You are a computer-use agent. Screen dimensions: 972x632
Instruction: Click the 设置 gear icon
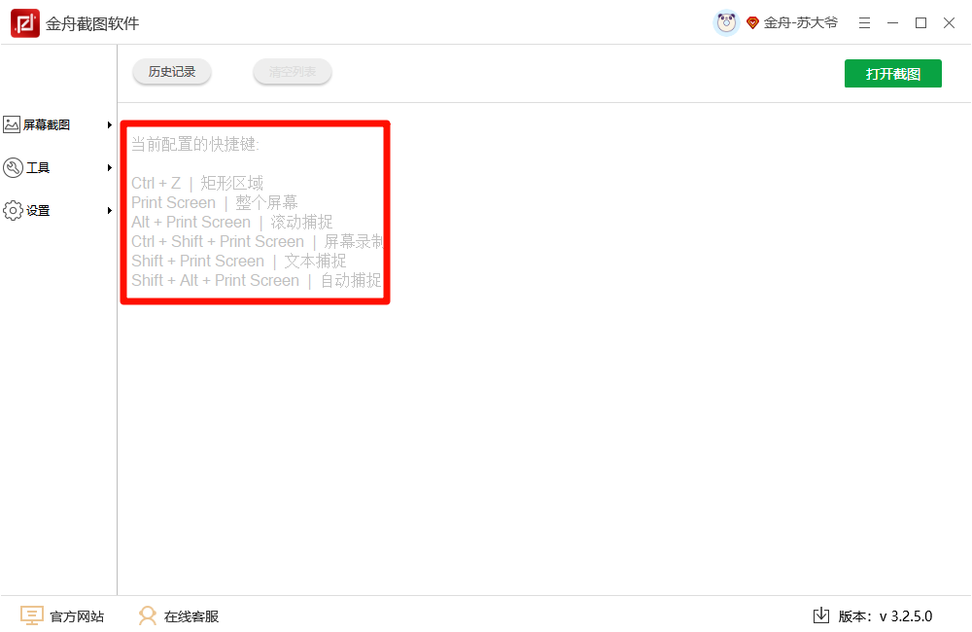click(x=13, y=211)
